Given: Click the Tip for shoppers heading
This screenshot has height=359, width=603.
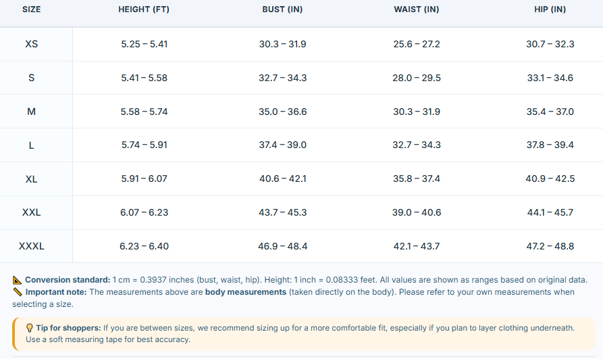Looking at the screenshot, I should pos(68,328).
